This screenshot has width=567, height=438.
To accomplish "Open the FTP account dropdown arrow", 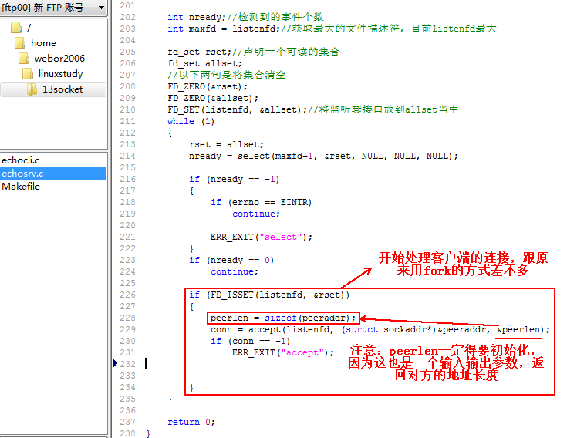I will pos(101,7).
